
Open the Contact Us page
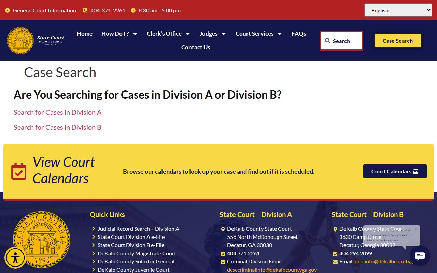(196, 47)
